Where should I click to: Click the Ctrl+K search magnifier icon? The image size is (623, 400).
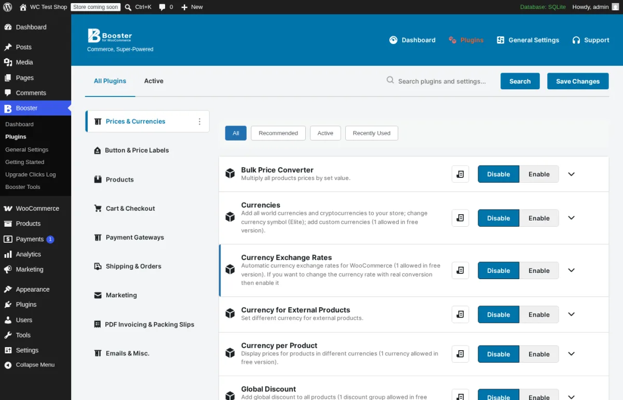128,7
